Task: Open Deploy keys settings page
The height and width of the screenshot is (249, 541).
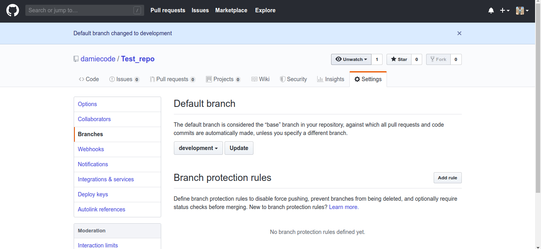Action: (x=93, y=194)
